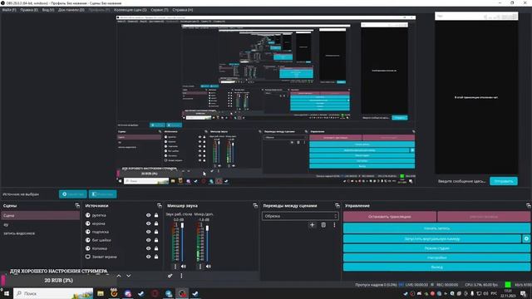The height and width of the screenshot is (299, 532).
Task: Pop out the scene transitions dock panel
Action: 337,205
